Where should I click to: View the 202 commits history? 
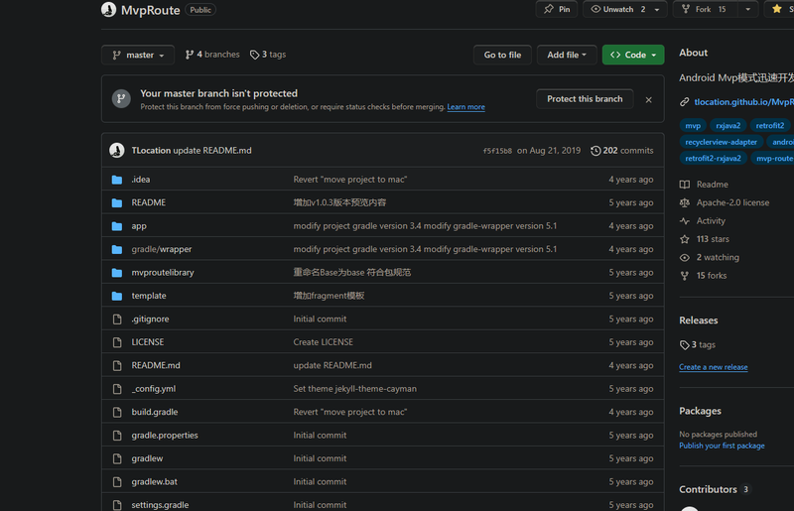tap(622, 151)
